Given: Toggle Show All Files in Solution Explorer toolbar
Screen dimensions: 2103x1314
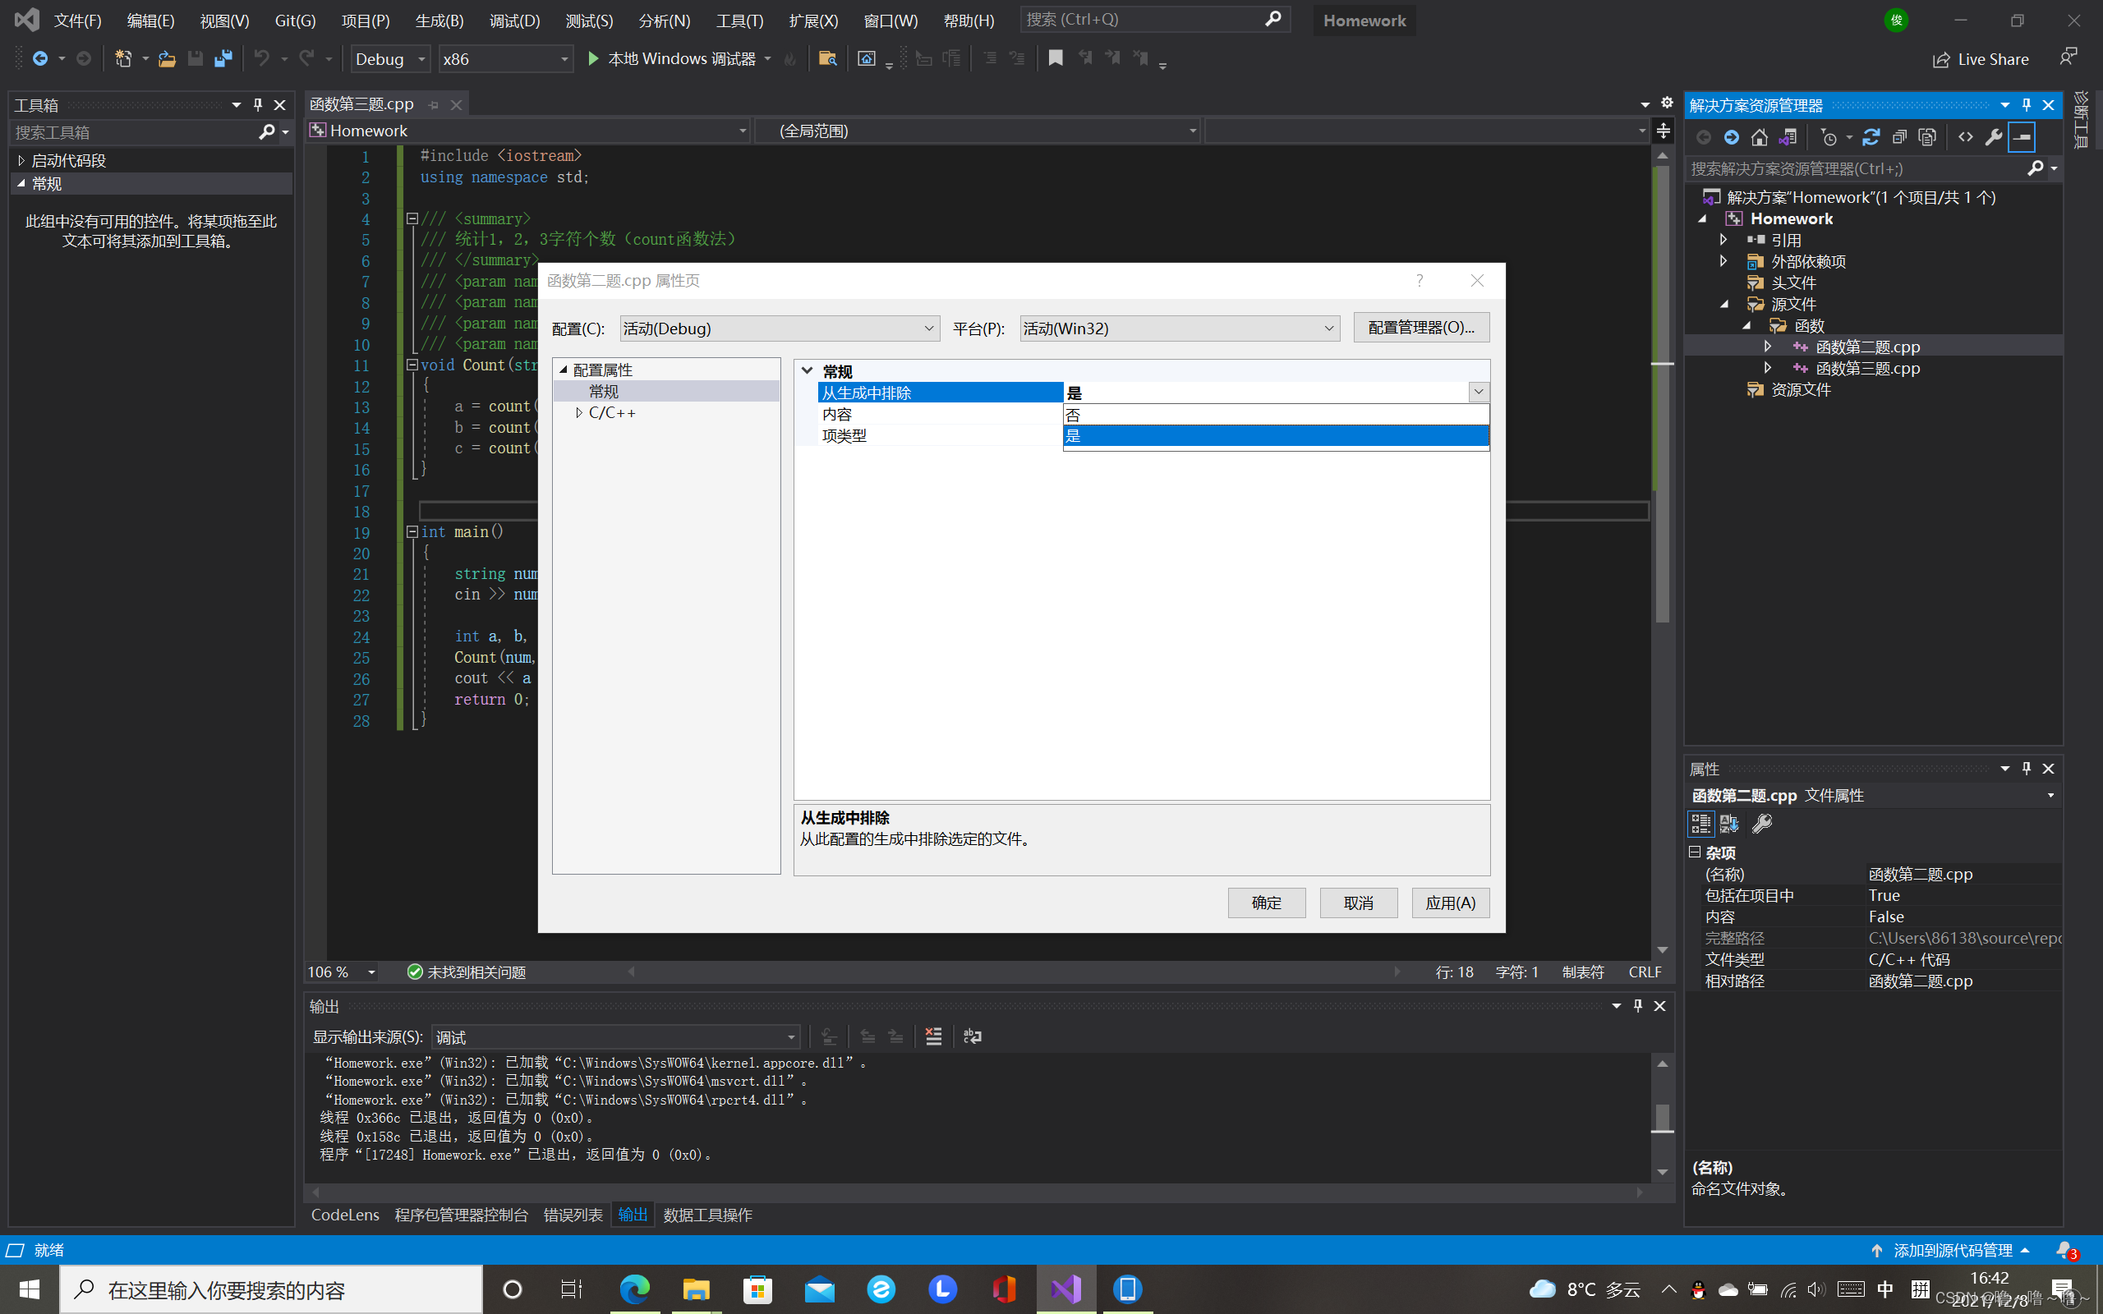Looking at the screenshot, I should (x=1926, y=137).
